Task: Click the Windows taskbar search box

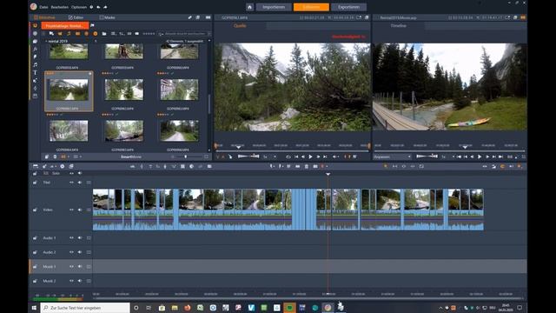Action: tap(85, 308)
